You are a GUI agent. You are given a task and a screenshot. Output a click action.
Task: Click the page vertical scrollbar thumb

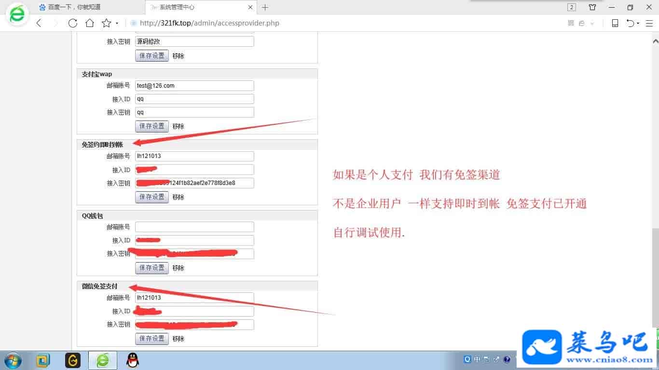(655, 277)
